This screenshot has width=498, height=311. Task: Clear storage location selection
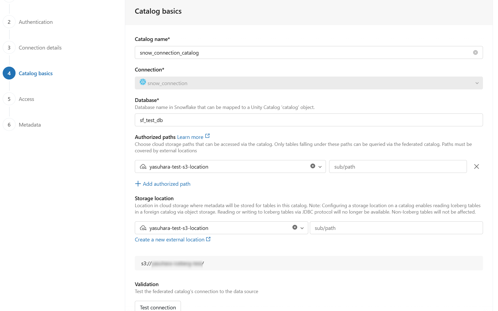(x=295, y=227)
